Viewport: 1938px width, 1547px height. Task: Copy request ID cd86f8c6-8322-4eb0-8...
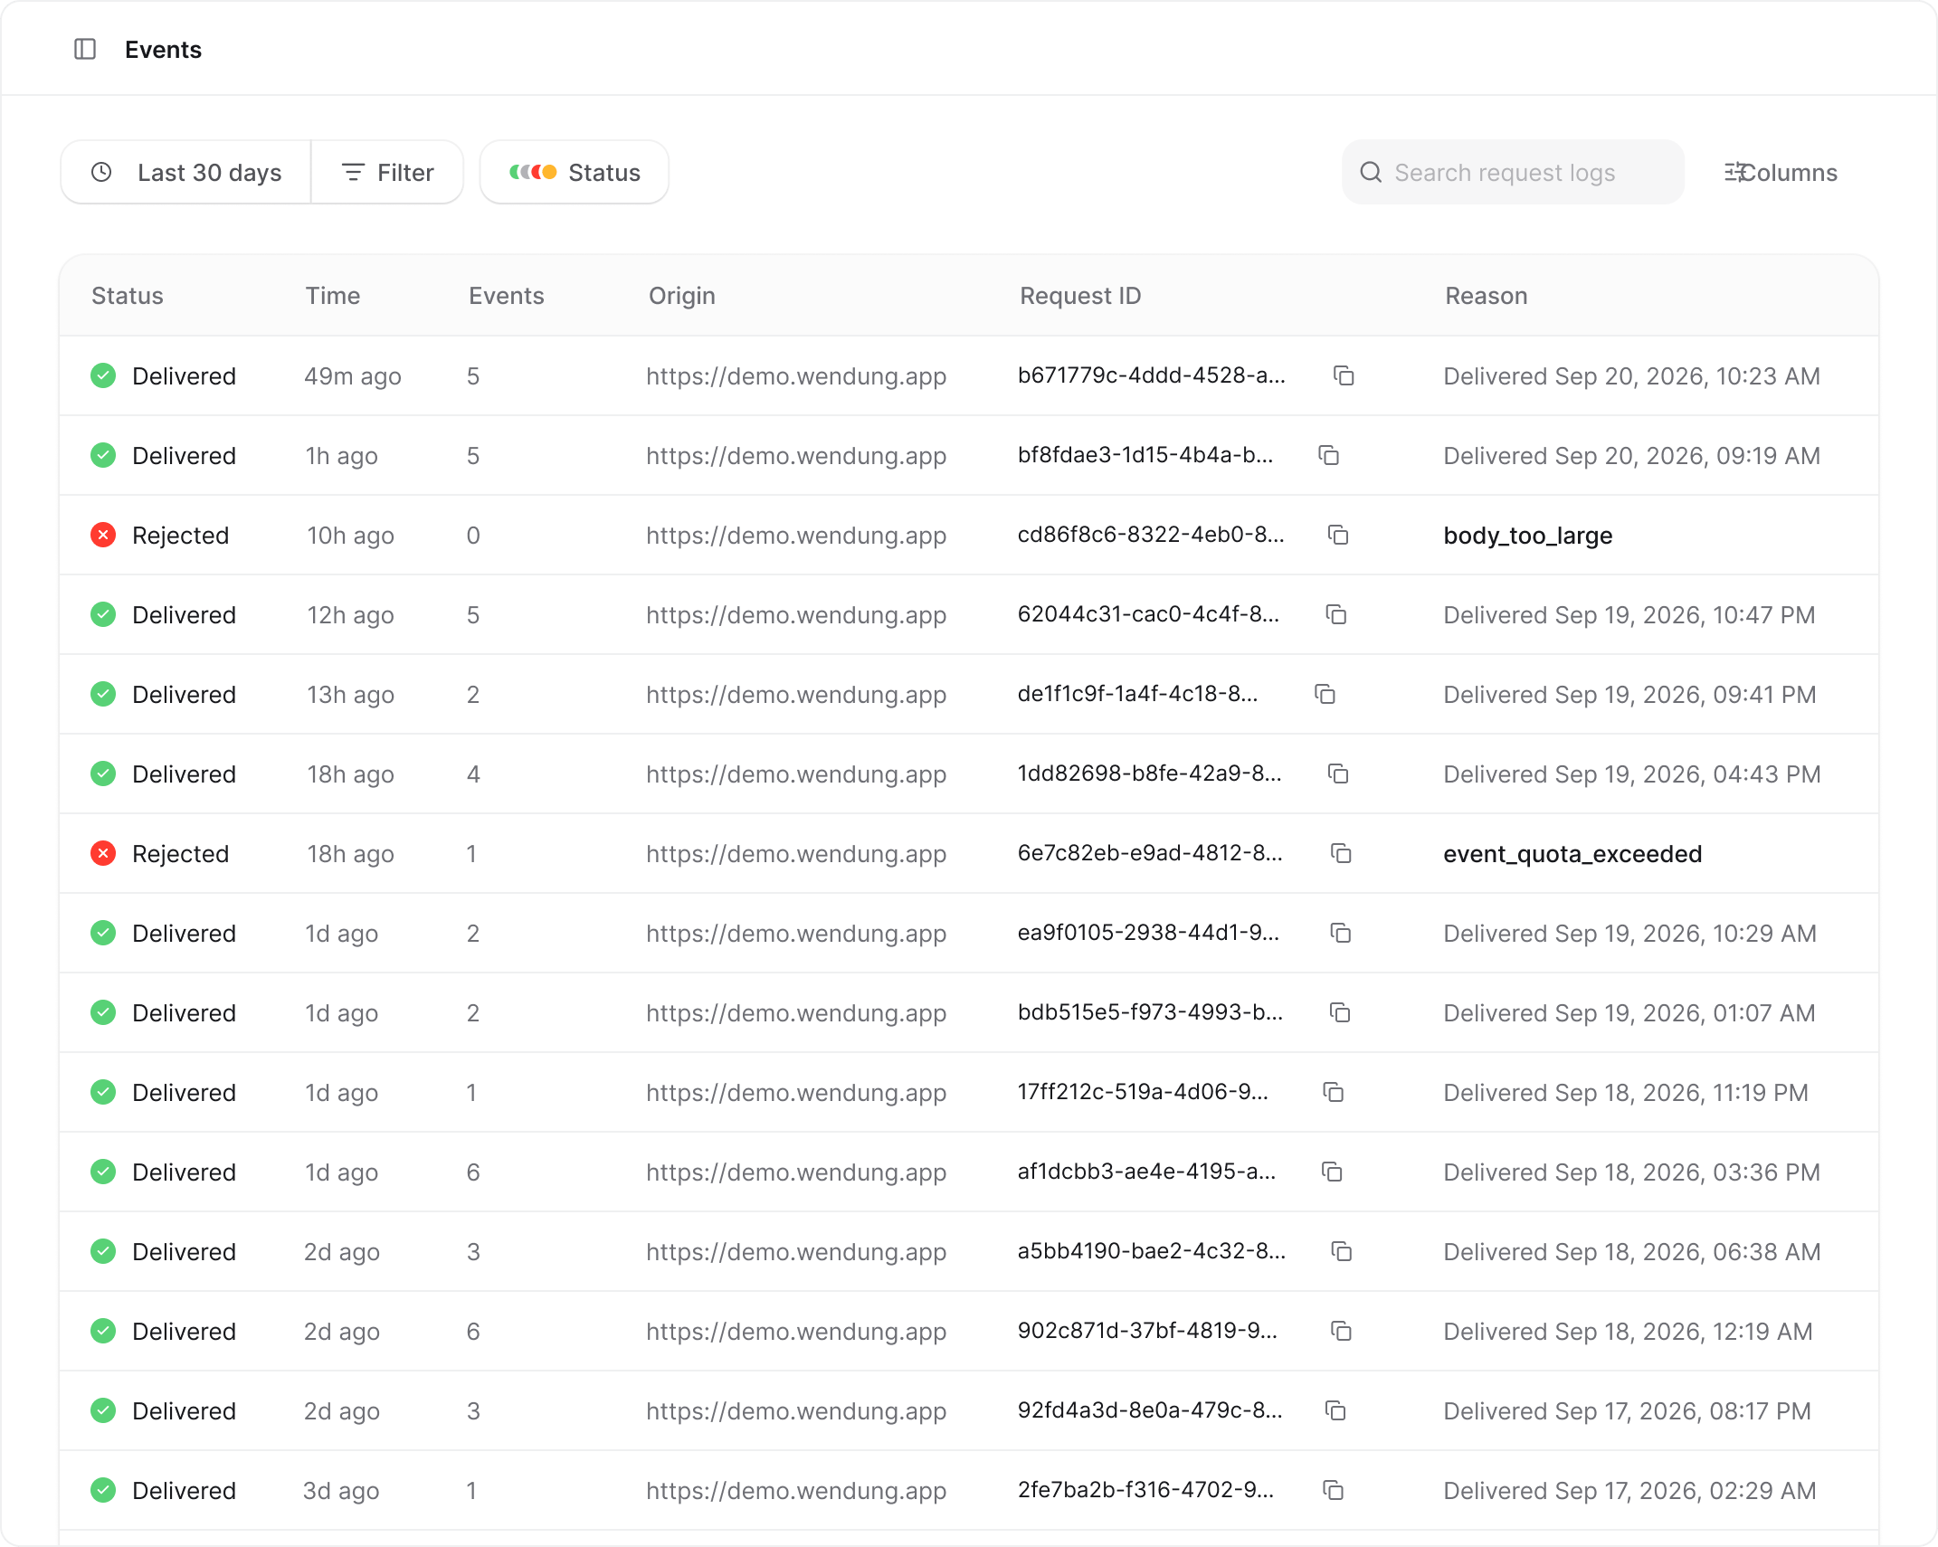tap(1338, 535)
